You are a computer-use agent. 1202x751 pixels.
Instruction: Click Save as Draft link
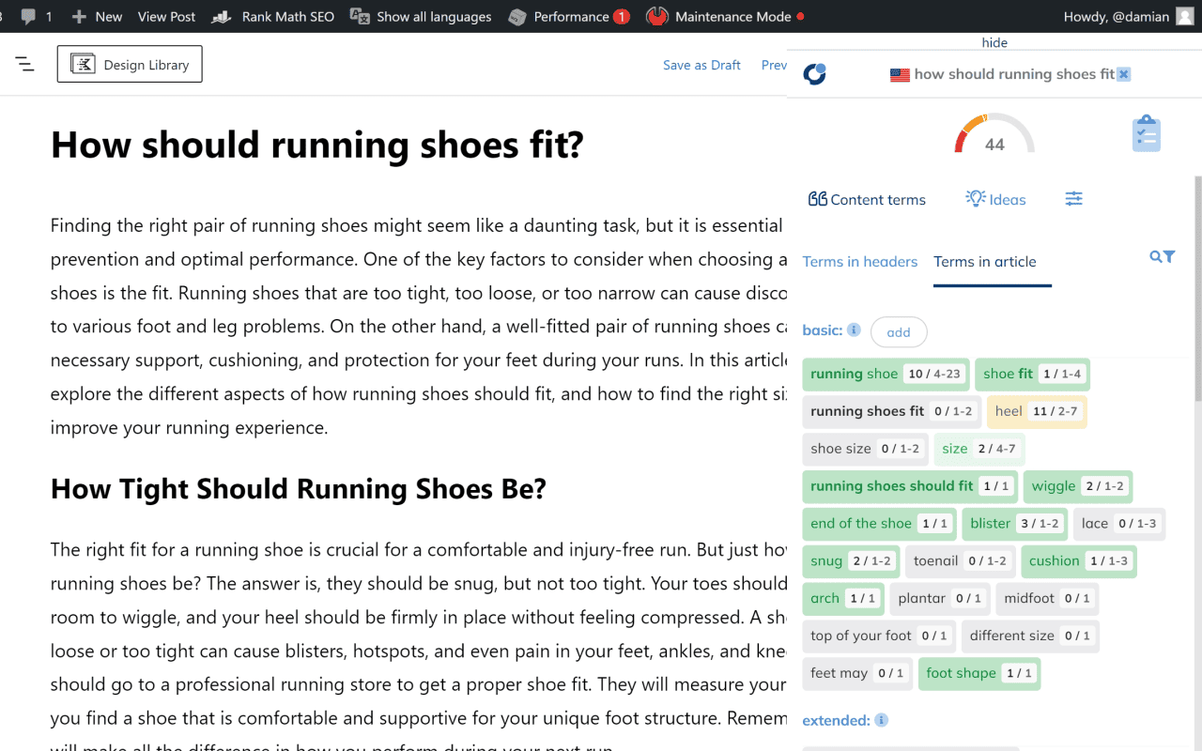pos(701,65)
